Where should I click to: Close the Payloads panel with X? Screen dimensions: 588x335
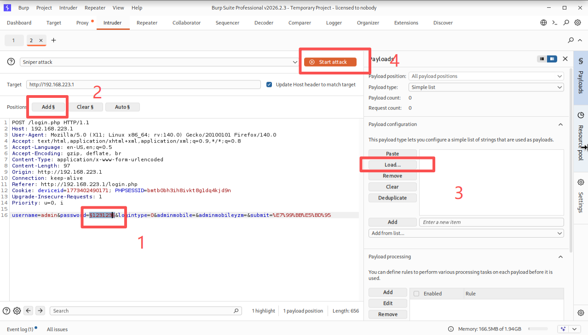click(565, 59)
